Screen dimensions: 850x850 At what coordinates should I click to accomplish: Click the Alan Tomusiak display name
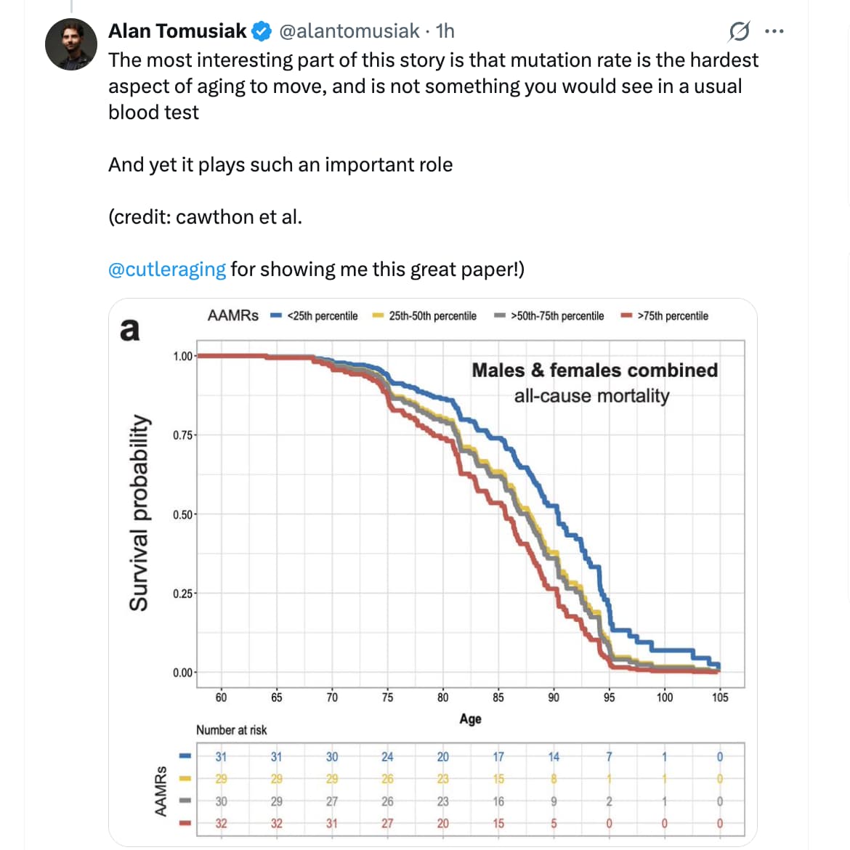point(177,31)
